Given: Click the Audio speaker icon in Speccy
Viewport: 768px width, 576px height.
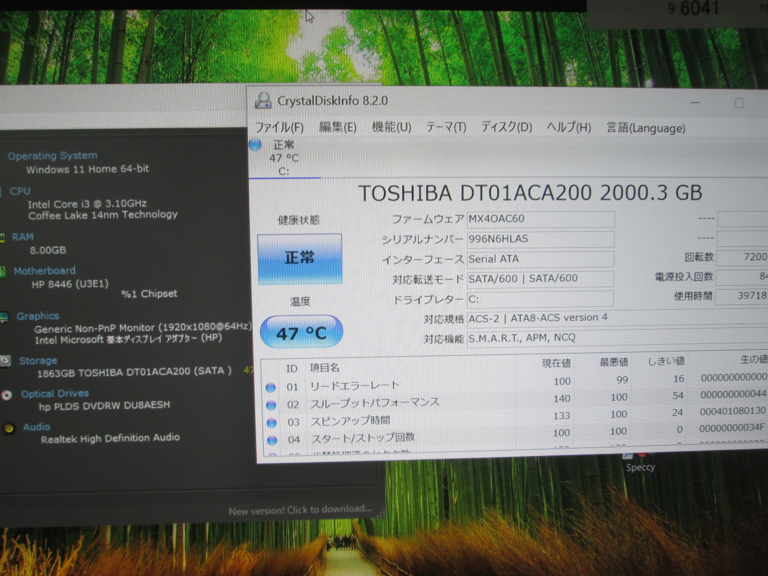Looking at the screenshot, I should pos(9,428).
